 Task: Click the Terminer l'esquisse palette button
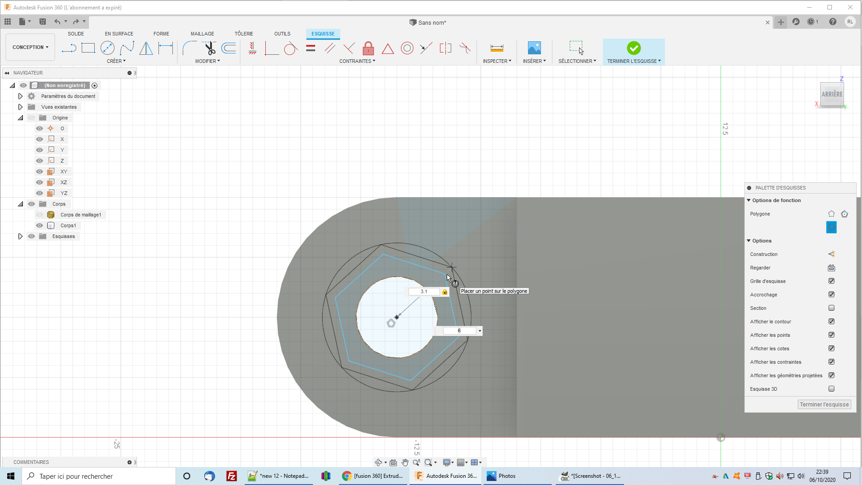[824, 405]
